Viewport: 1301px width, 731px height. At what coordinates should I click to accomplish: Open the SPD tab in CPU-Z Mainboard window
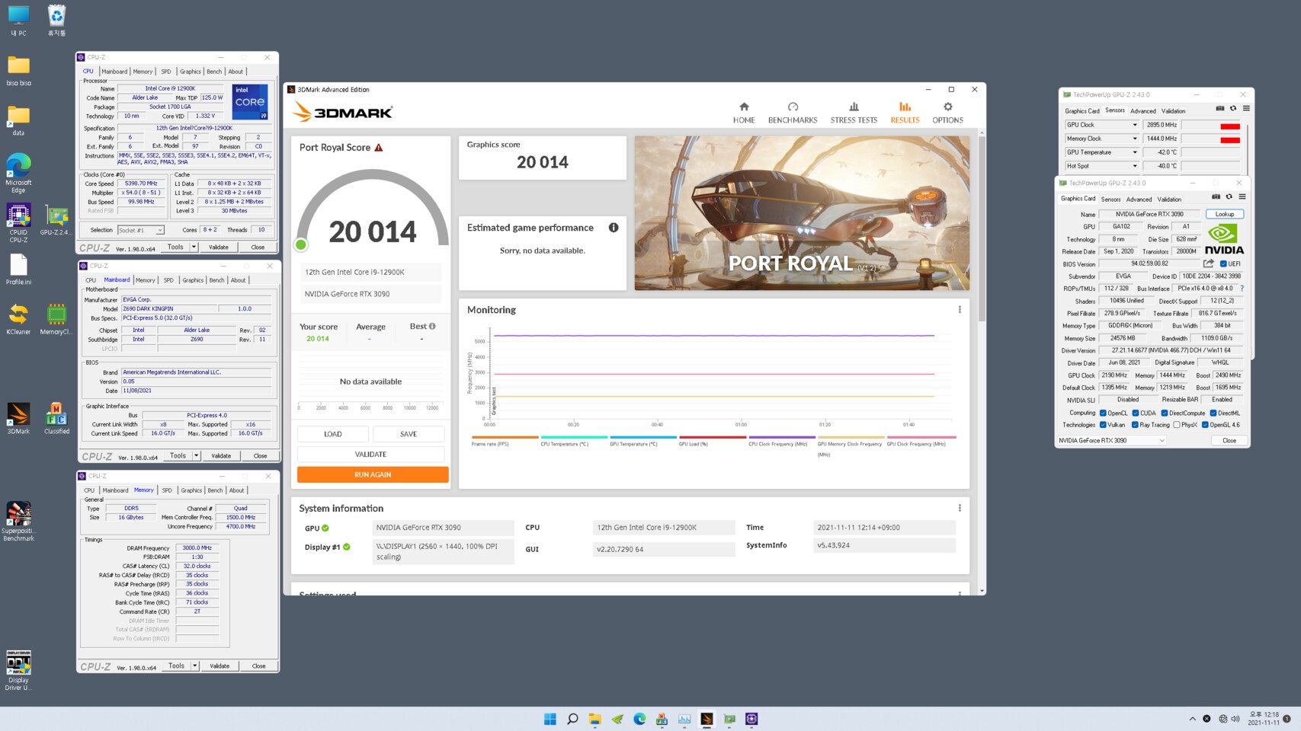[x=168, y=280]
